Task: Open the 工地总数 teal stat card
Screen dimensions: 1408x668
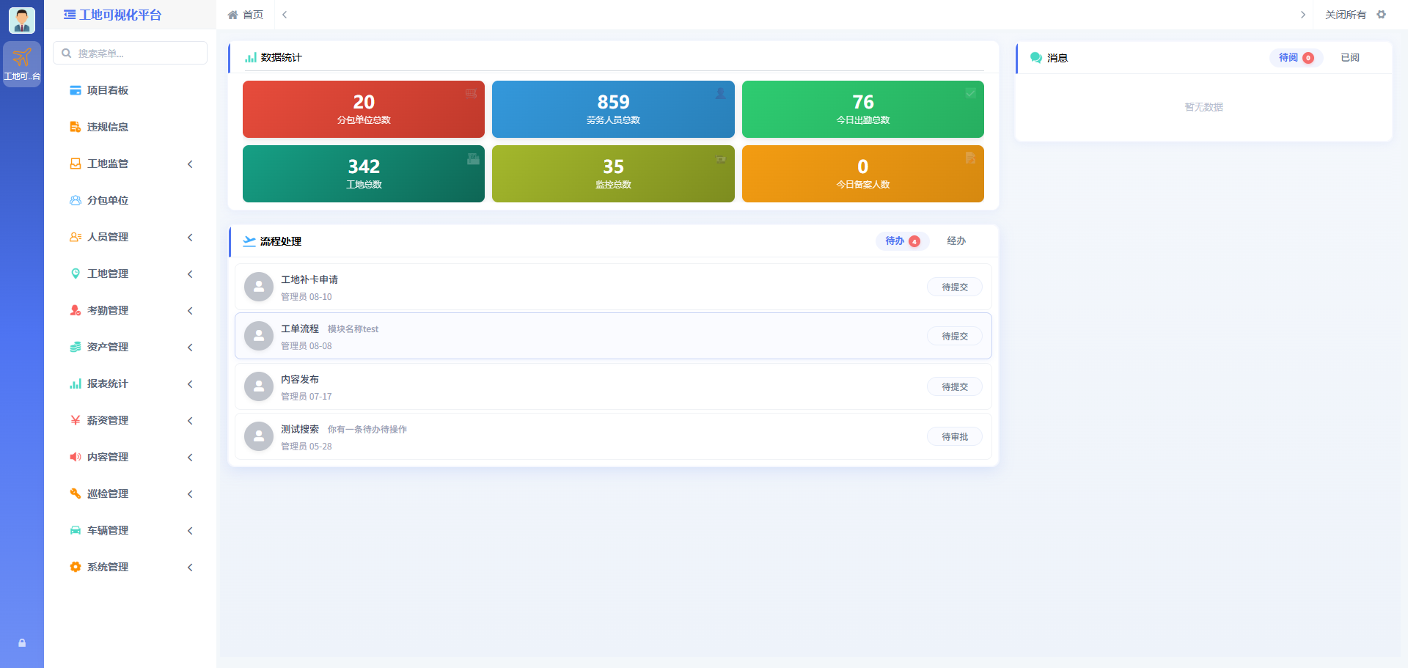Action: point(364,174)
